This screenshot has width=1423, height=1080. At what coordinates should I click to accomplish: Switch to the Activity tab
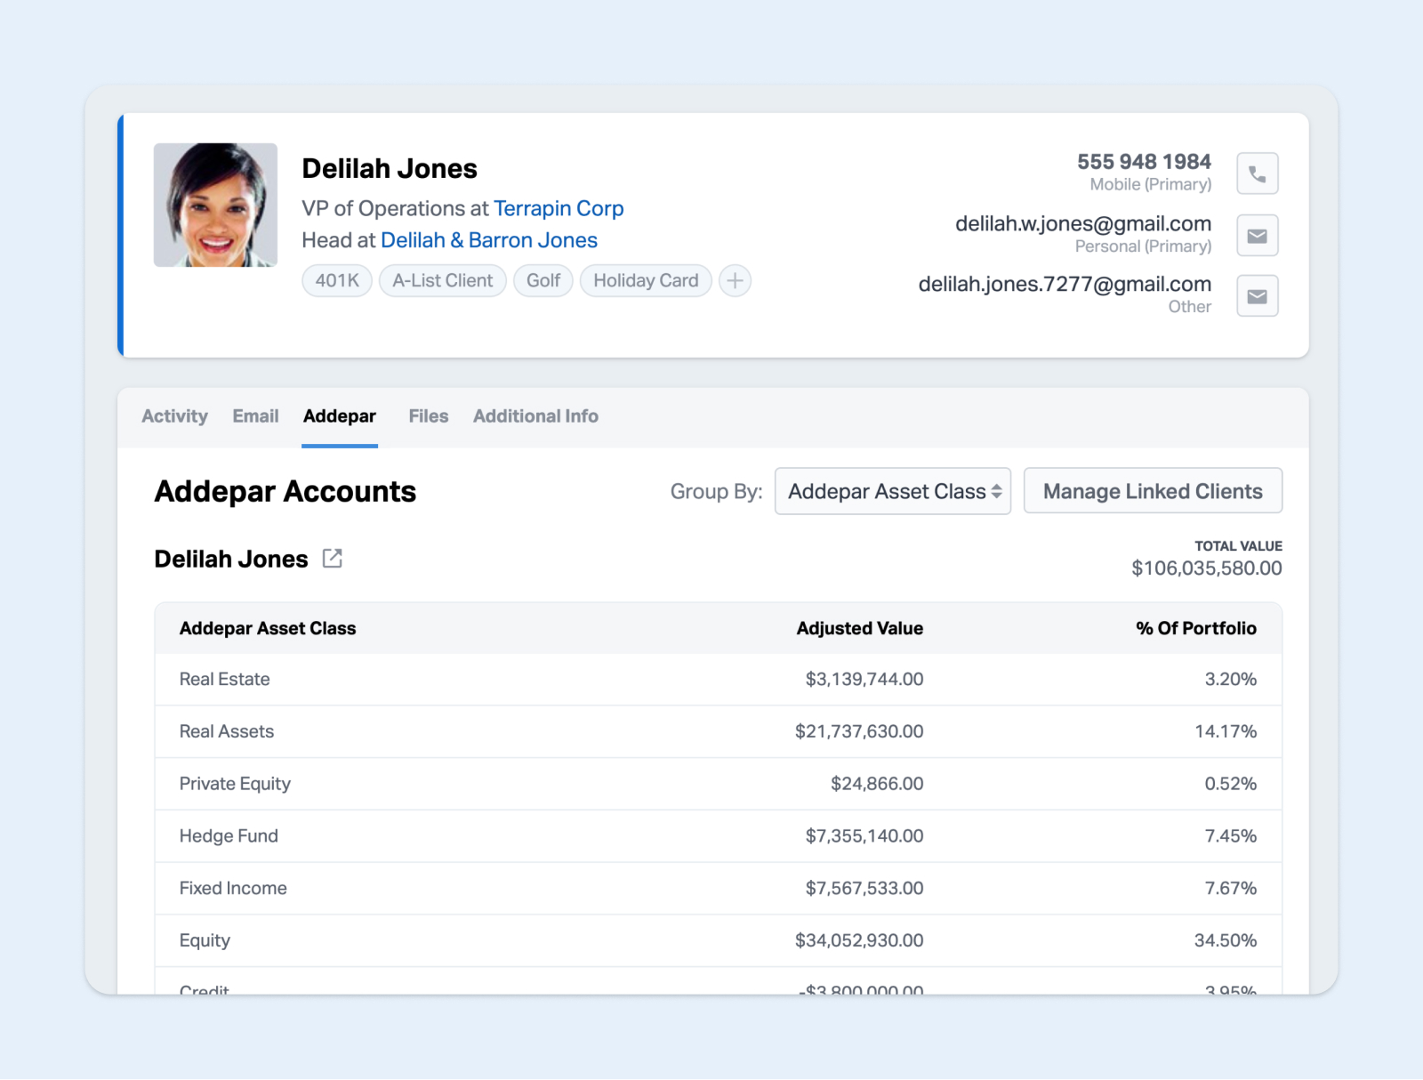pyautogui.click(x=174, y=416)
